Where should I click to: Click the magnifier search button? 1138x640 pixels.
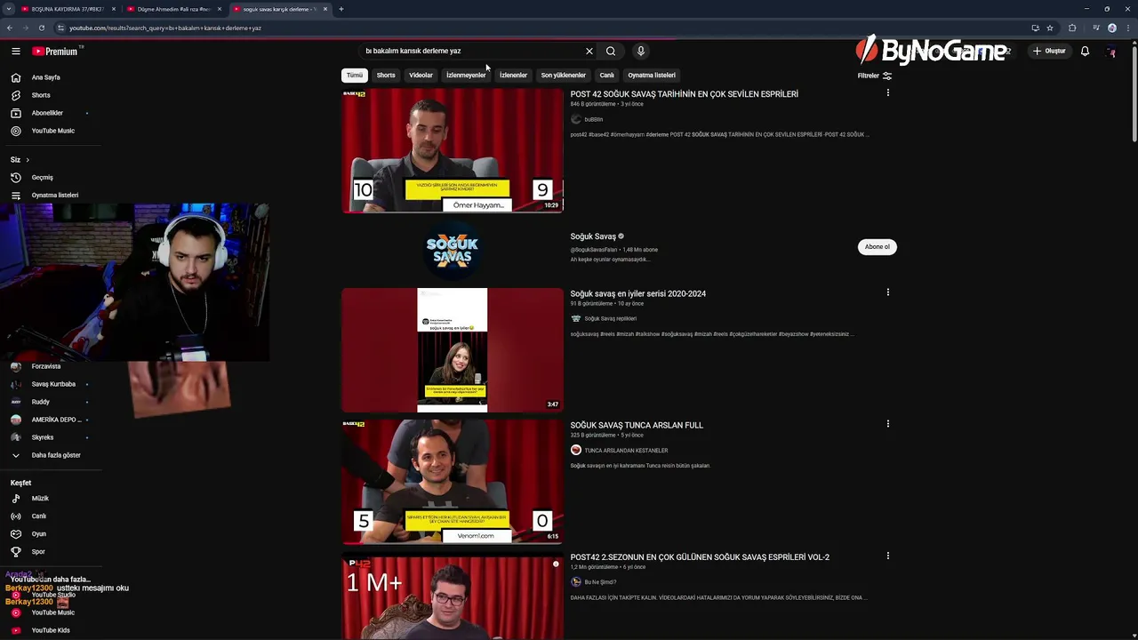click(x=611, y=51)
